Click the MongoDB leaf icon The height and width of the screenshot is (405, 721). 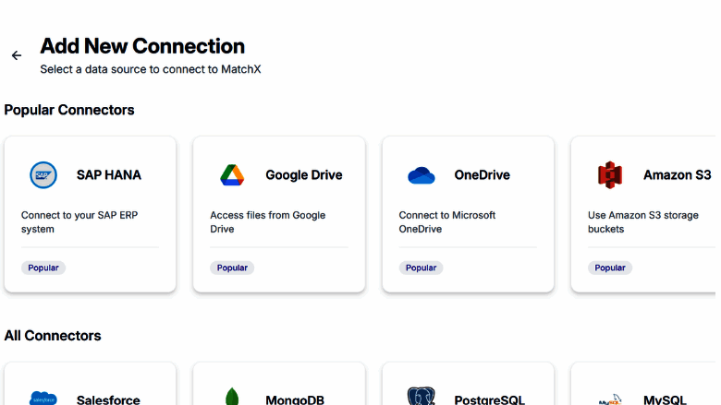(232, 398)
